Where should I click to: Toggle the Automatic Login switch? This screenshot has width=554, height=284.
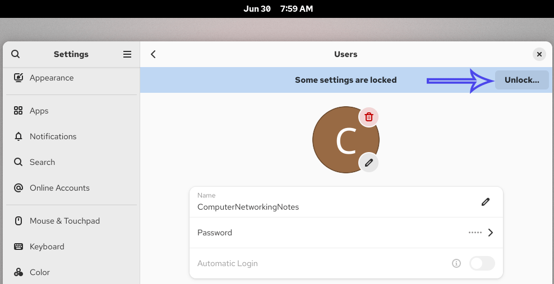tap(482, 263)
